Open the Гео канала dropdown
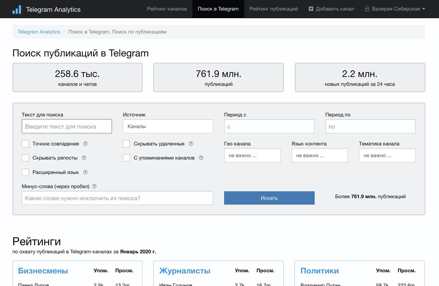The image size is (439, 286). pyautogui.click(x=252, y=156)
